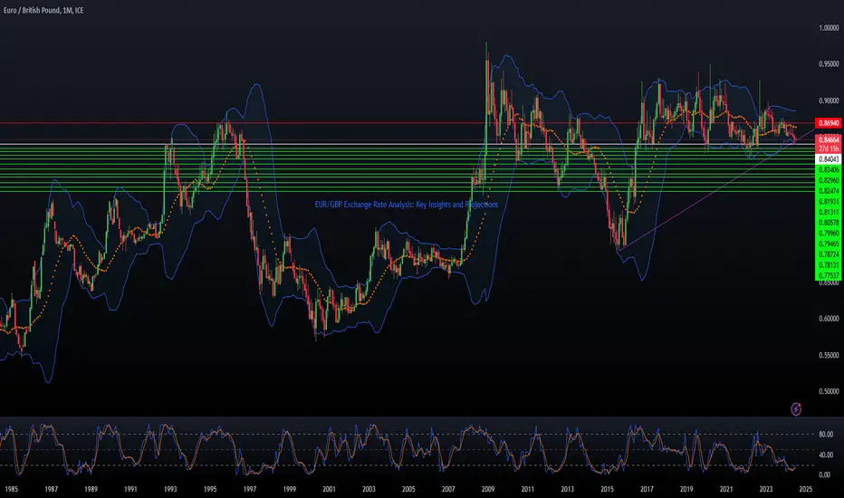Click the Euro / British Pound chart title

coord(43,10)
